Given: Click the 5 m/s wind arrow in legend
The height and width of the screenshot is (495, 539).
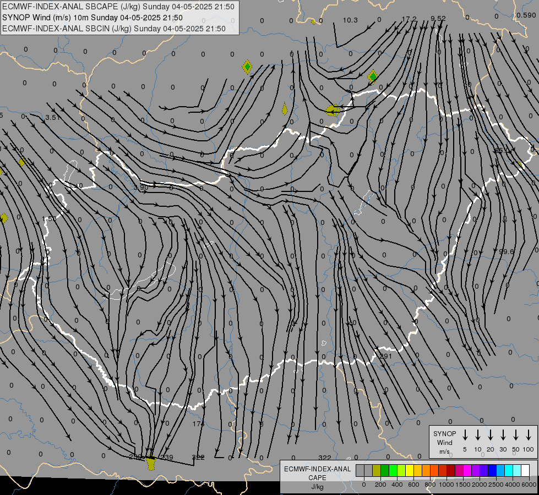Looking at the screenshot, I should point(465,435).
